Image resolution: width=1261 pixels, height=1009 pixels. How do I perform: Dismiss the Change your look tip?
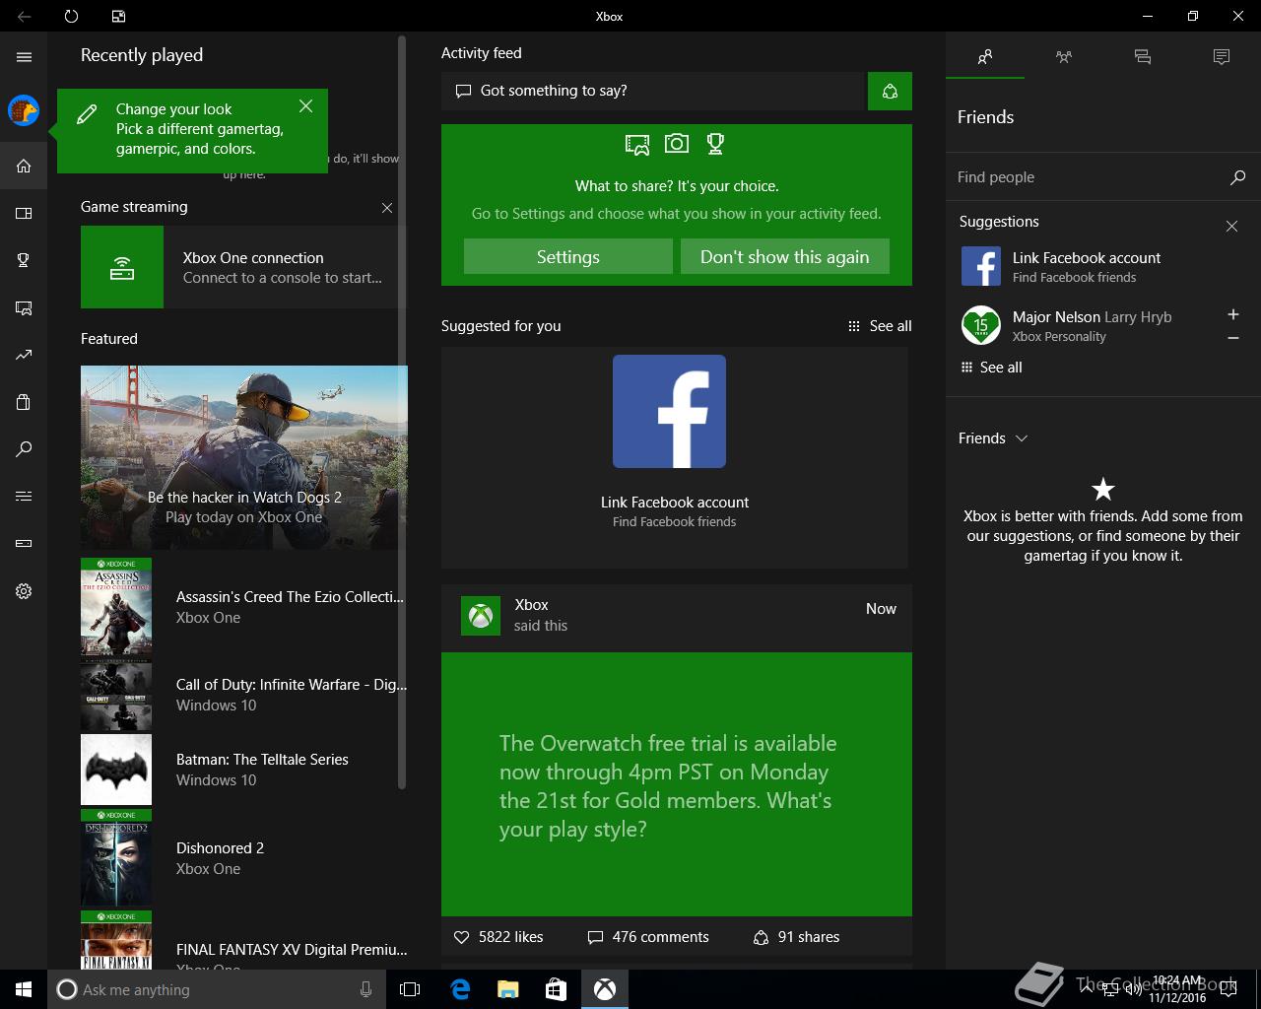pos(306,105)
